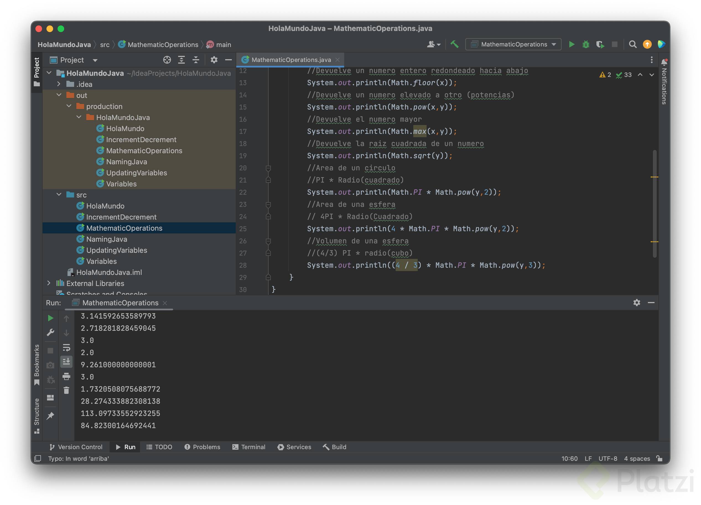Collapse HolaMundoJava folder under production

point(79,118)
